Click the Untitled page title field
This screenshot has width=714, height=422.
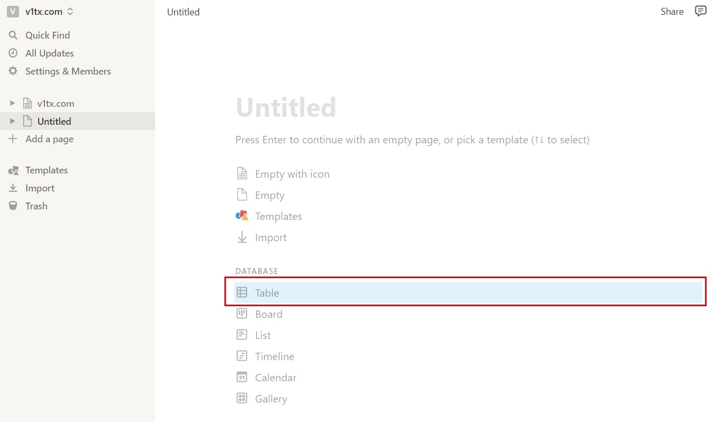point(286,107)
